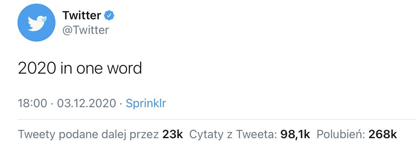Click the tweet text '2020 in one word'
This screenshot has width=416, height=144.
pos(80,69)
